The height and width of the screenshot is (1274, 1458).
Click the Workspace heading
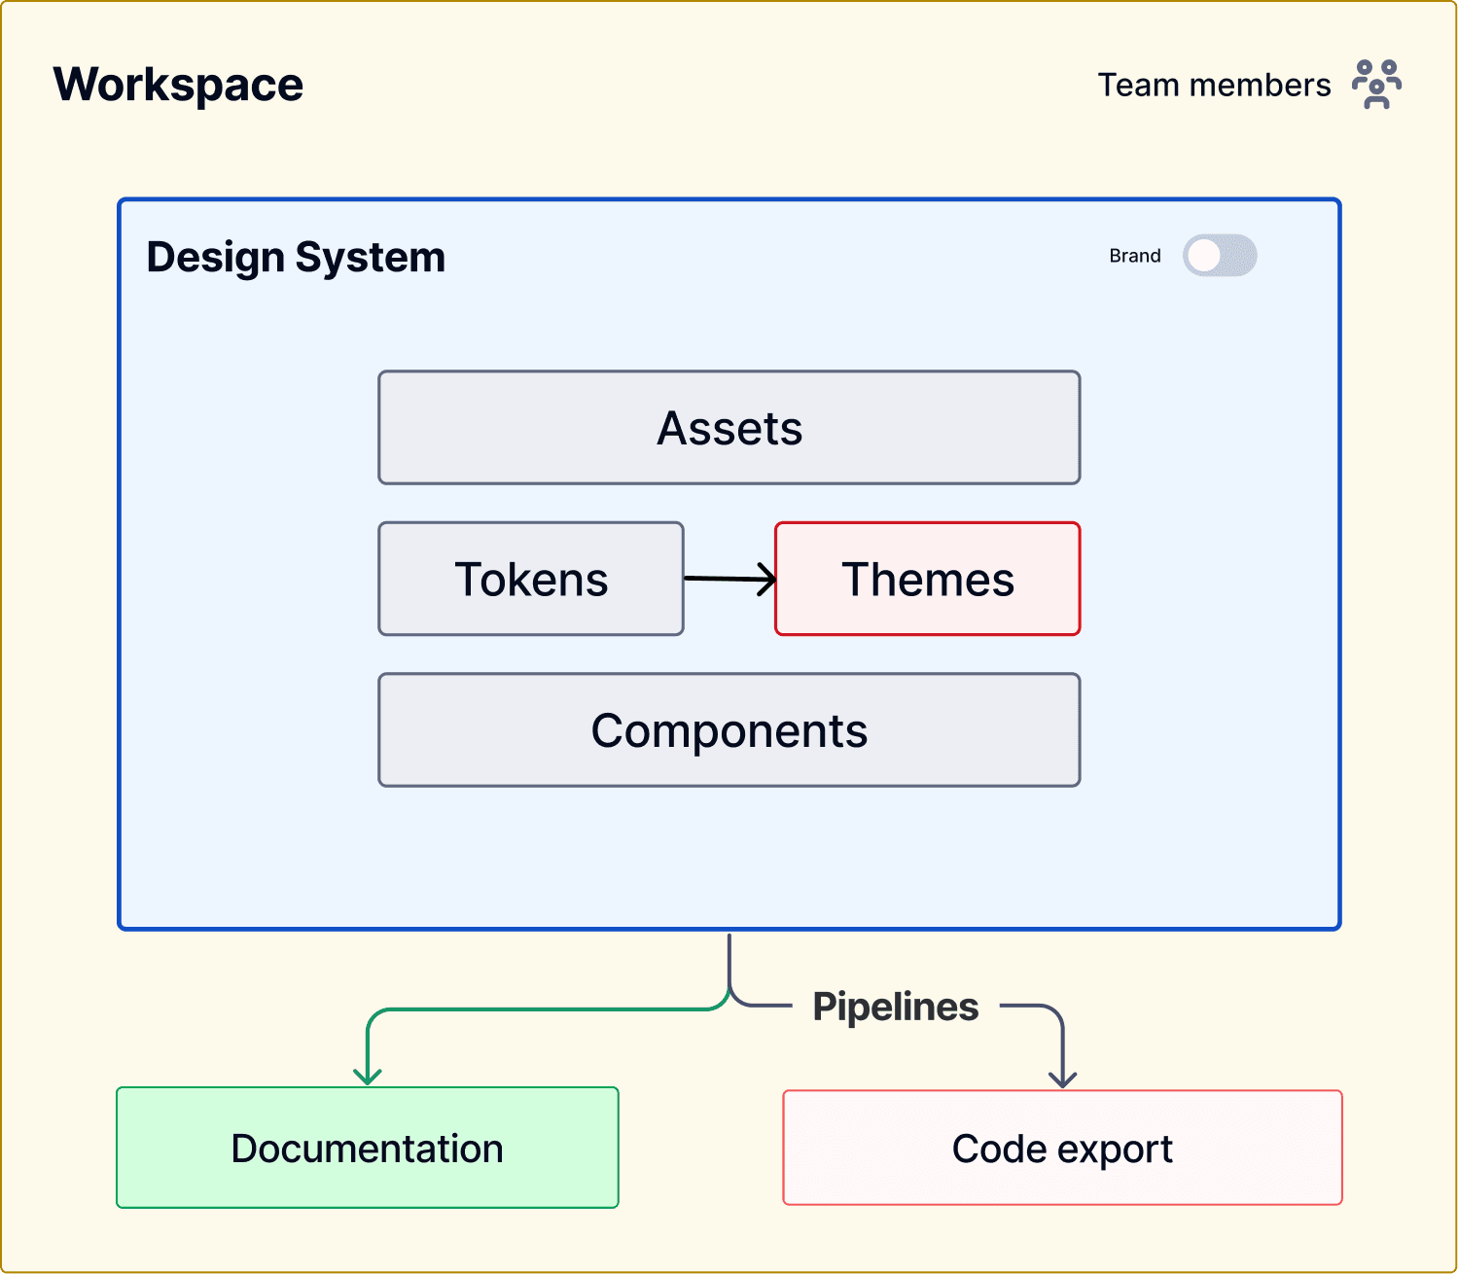tap(178, 85)
